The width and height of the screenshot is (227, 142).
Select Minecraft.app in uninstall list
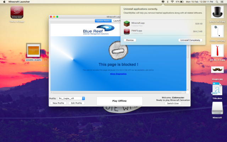pyautogui.click(x=163, y=24)
